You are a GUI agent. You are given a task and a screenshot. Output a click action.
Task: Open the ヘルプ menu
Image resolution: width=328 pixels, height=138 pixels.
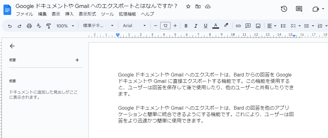click(x=147, y=14)
